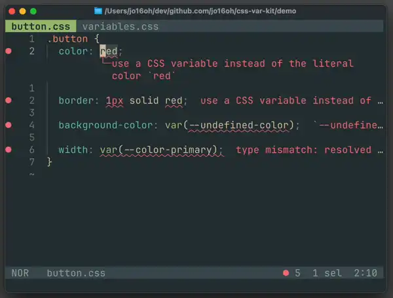393x298 pixels.
Task: Click the 'color' property name
Action: [73, 51]
